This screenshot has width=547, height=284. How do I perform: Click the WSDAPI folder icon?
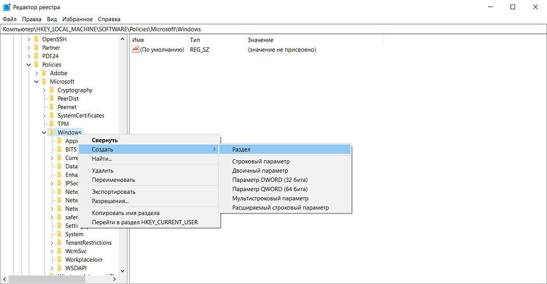[60, 268]
